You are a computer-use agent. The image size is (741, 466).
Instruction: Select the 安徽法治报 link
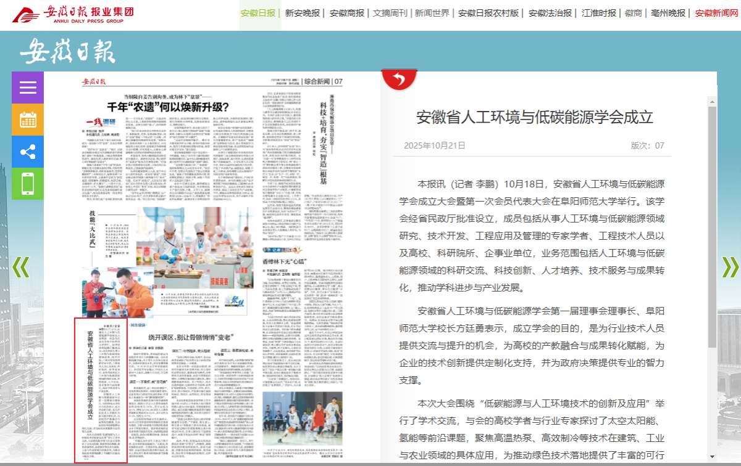tap(550, 13)
